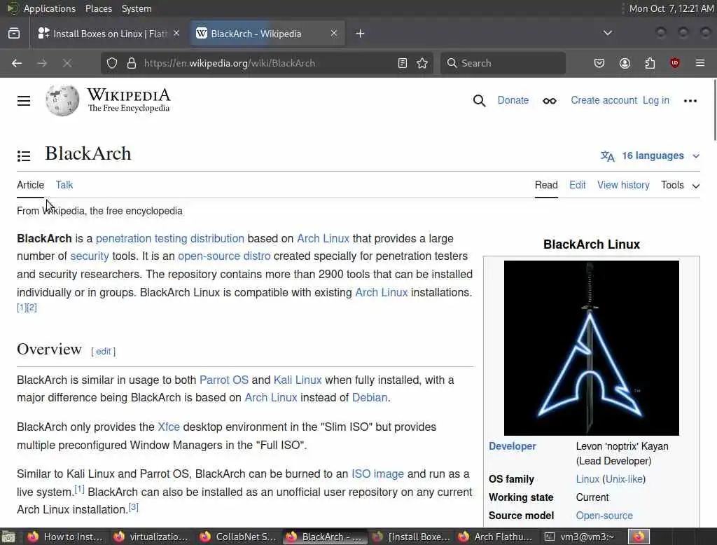
Task: Switch to virtualizatio... taskbar window
Action: 151,537
